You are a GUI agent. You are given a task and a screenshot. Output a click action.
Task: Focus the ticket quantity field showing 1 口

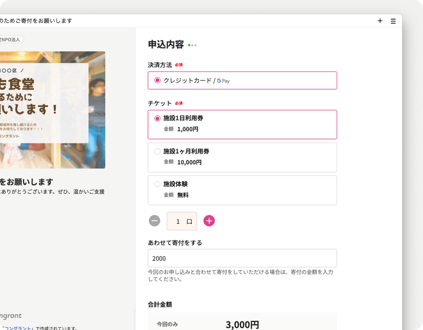coord(182,221)
